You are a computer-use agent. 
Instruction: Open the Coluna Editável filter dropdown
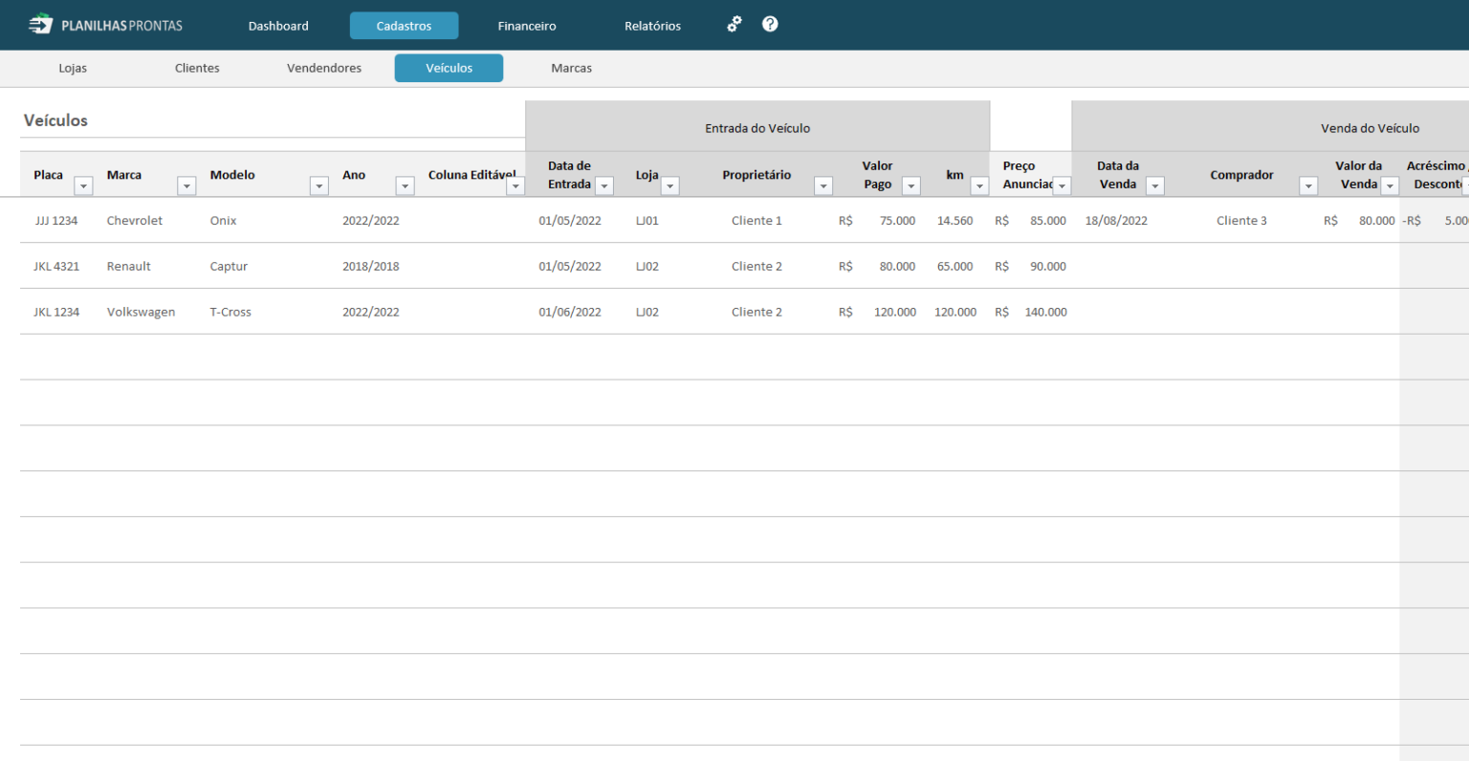click(515, 185)
